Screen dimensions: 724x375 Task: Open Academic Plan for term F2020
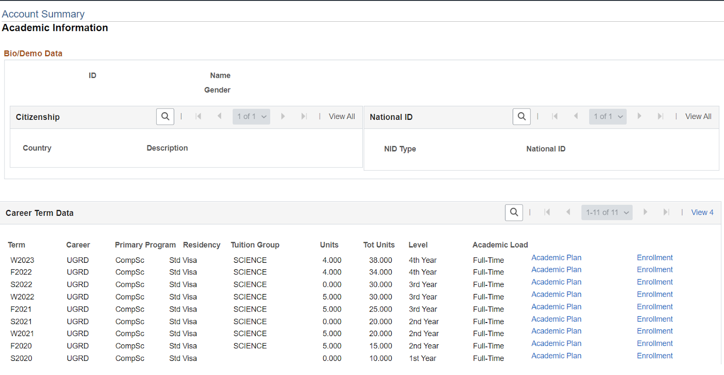coord(556,344)
